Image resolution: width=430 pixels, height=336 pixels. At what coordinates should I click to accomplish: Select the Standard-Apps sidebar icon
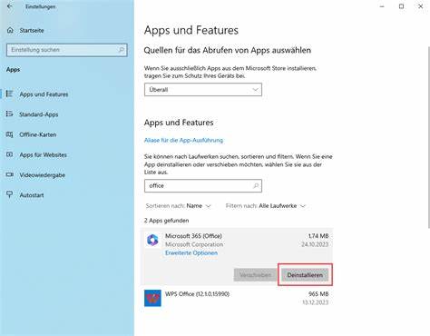[10, 114]
